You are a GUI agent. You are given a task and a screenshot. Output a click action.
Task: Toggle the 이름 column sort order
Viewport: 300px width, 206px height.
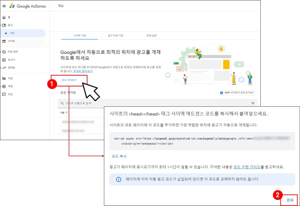pyautogui.click(x=64, y=112)
